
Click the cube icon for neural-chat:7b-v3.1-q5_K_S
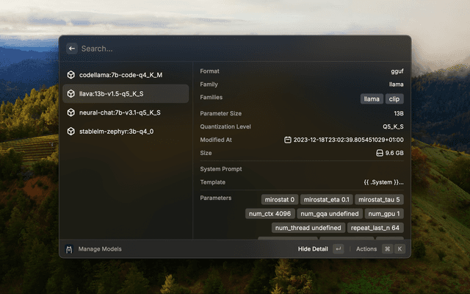point(70,112)
